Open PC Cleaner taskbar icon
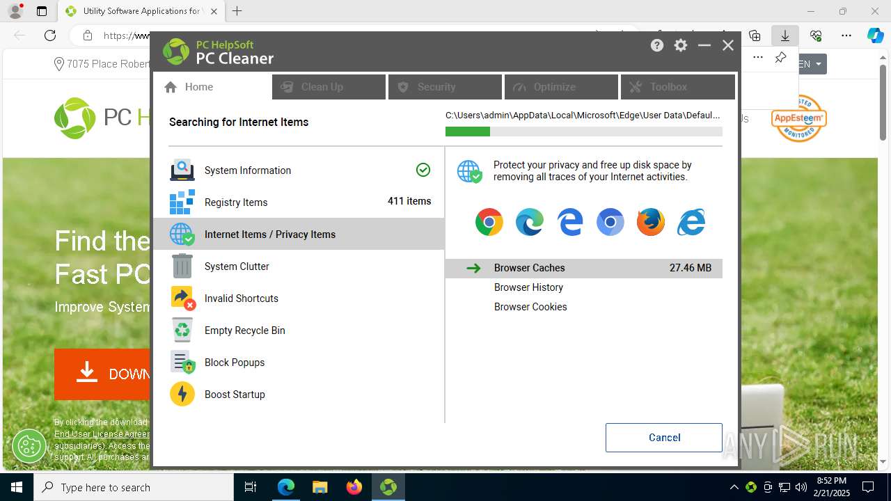Viewport: 891px width, 501px height. tap(388, 487)
